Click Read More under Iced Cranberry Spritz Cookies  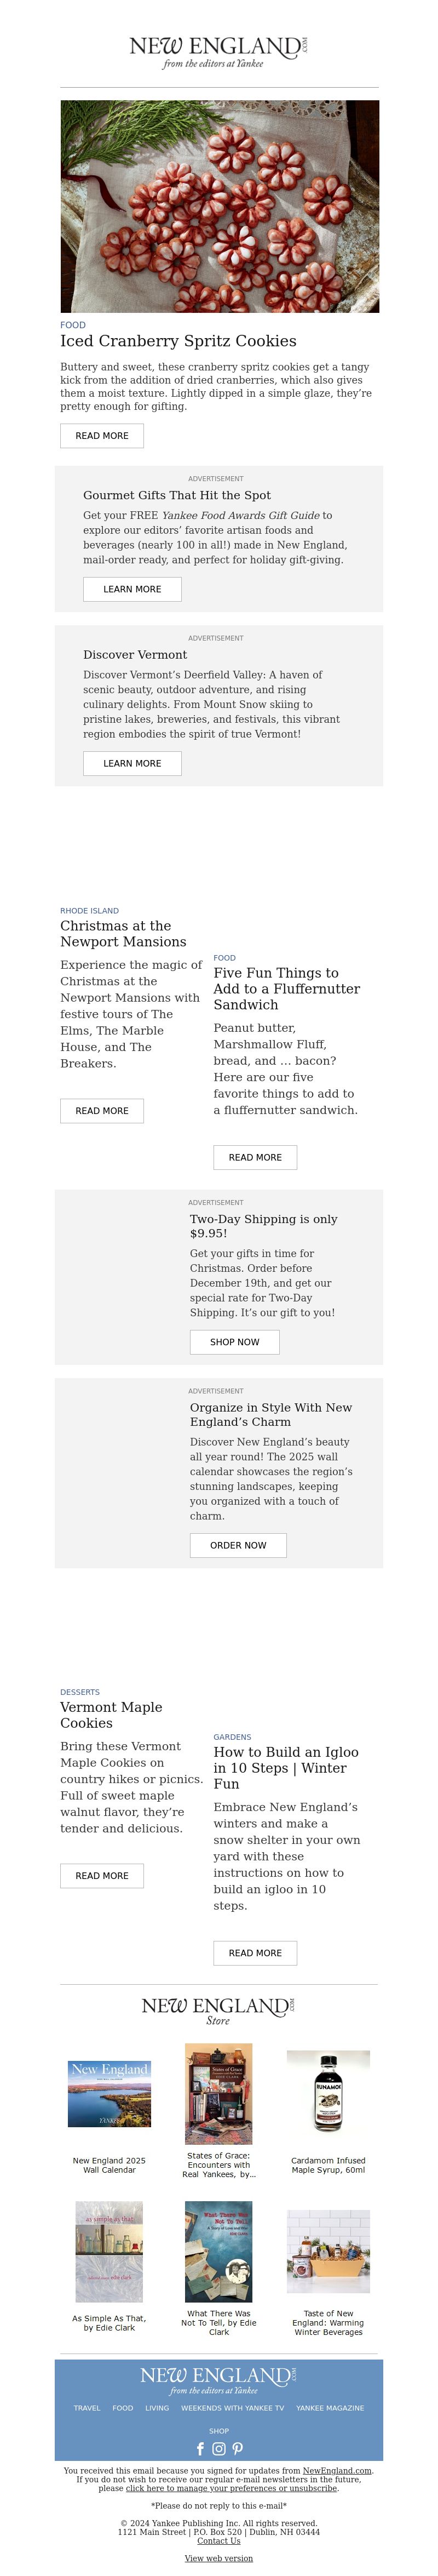tap(102, 436)
